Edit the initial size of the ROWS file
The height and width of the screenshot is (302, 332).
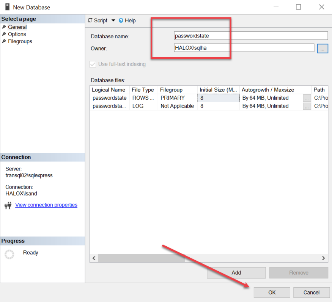(x=219, y=98)
